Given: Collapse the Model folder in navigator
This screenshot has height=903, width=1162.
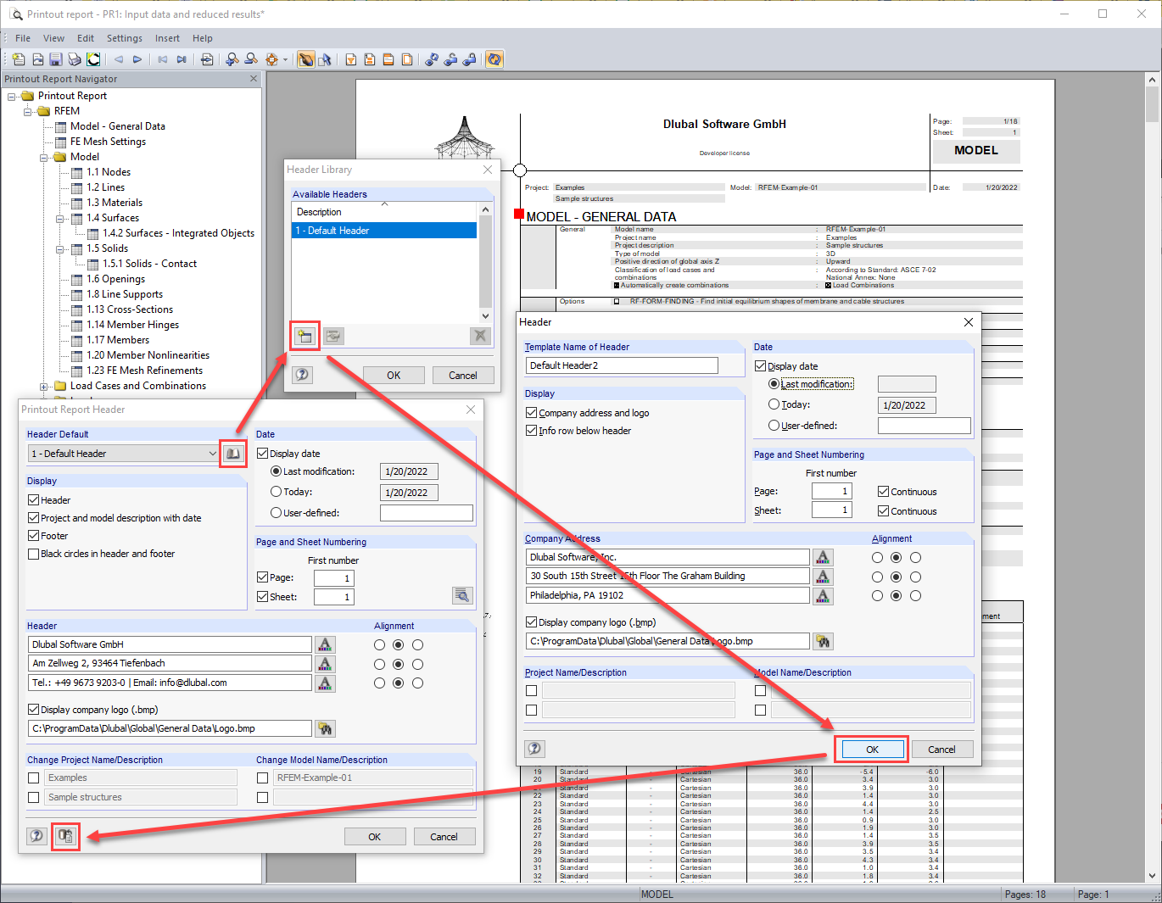Looking at the screenshot, I should coord(44,157).
